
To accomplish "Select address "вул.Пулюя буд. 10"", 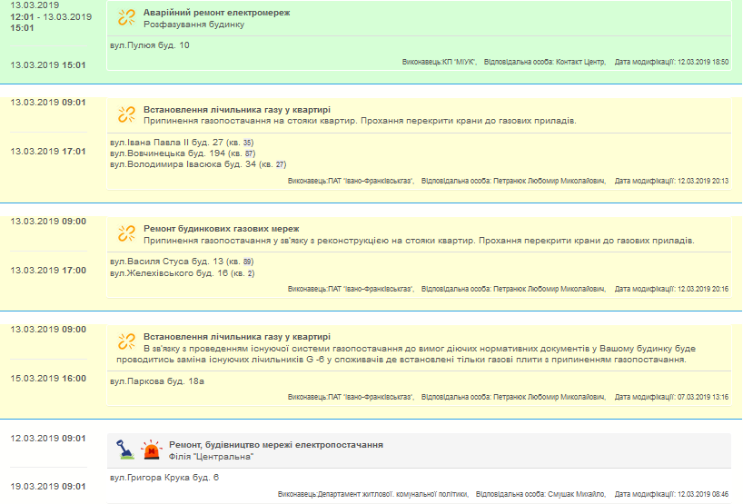I will (x=150, y=45).
